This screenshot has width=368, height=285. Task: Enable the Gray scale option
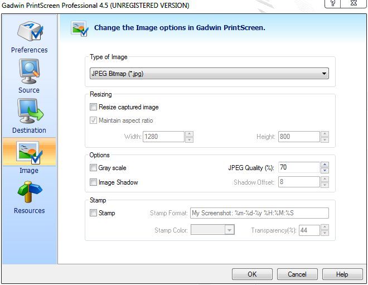(93, 168)
